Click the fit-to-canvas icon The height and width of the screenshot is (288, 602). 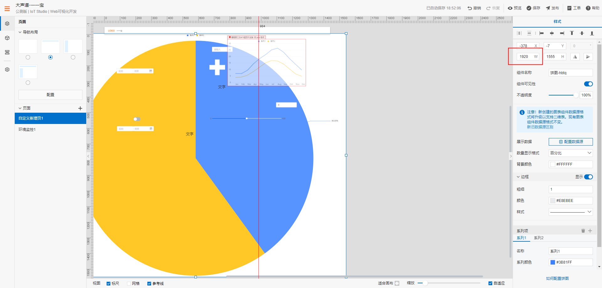point(397,283)
